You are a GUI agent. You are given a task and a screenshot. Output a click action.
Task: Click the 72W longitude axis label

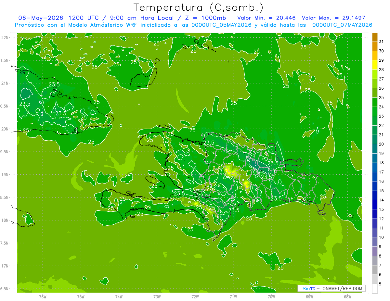point(195,296)
